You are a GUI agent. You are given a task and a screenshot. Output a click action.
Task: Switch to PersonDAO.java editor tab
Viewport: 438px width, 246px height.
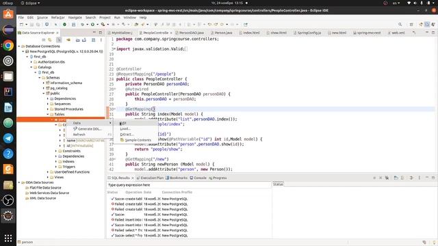point(191,33)
